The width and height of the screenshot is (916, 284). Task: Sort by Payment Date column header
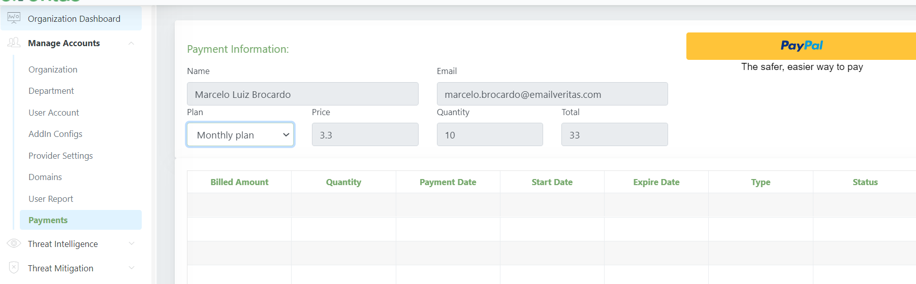tap(448, 182)
